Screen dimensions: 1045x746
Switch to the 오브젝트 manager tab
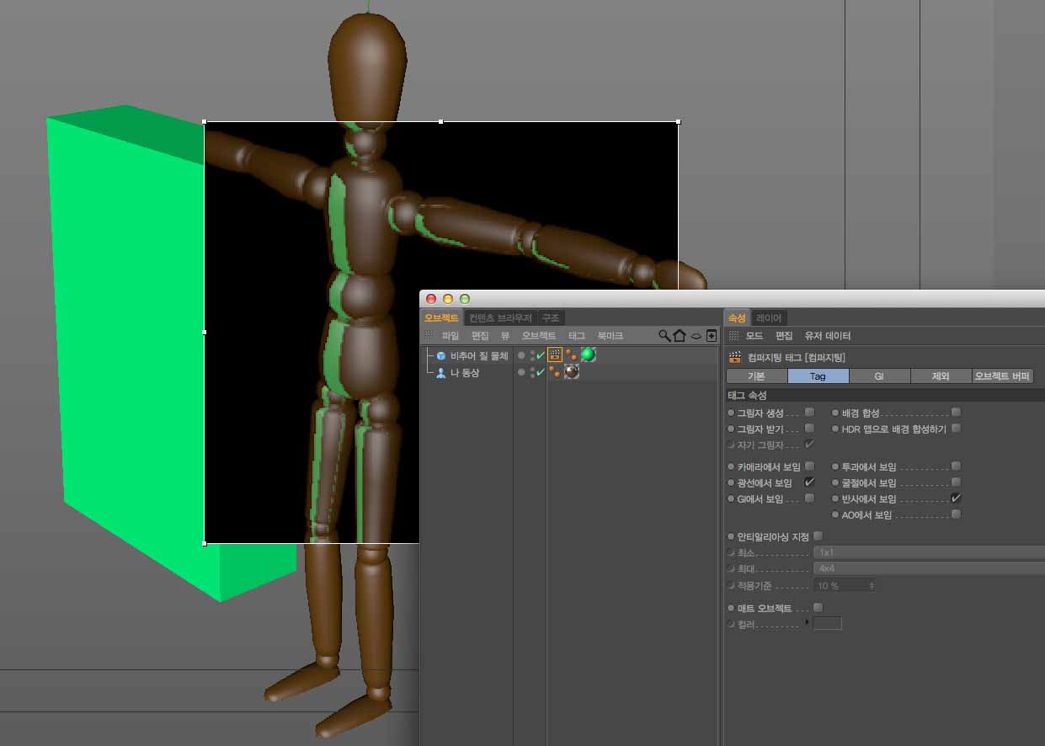click(x=441, y=317)
